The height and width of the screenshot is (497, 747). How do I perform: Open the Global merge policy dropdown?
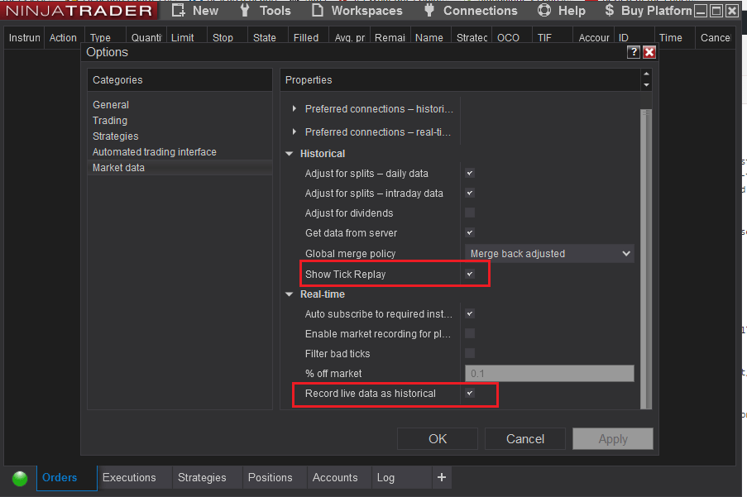(x=549, y=254)
